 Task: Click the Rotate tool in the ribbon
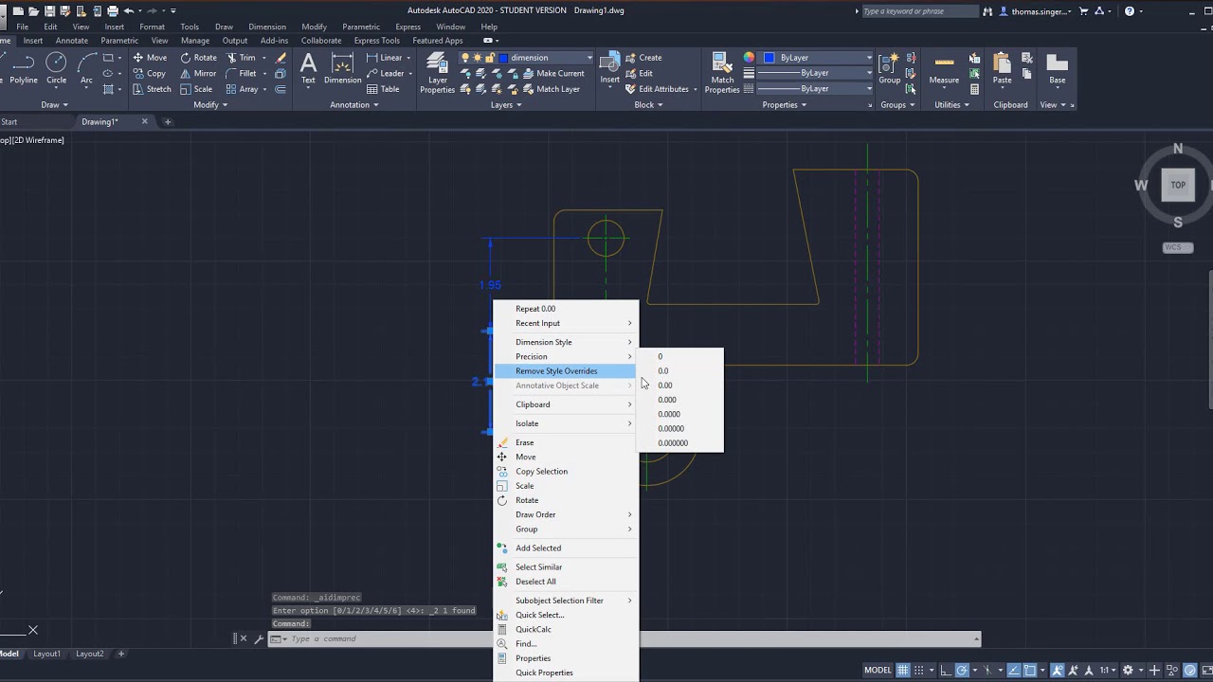[198, 58]
